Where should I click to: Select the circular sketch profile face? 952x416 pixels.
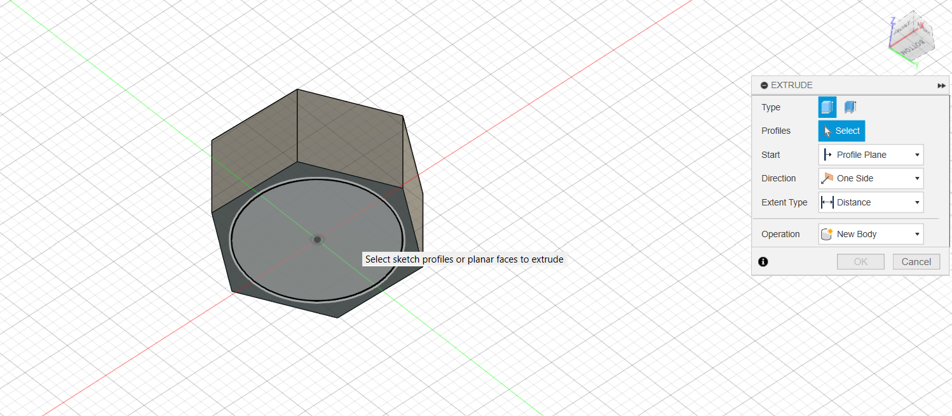click(316, 240)
